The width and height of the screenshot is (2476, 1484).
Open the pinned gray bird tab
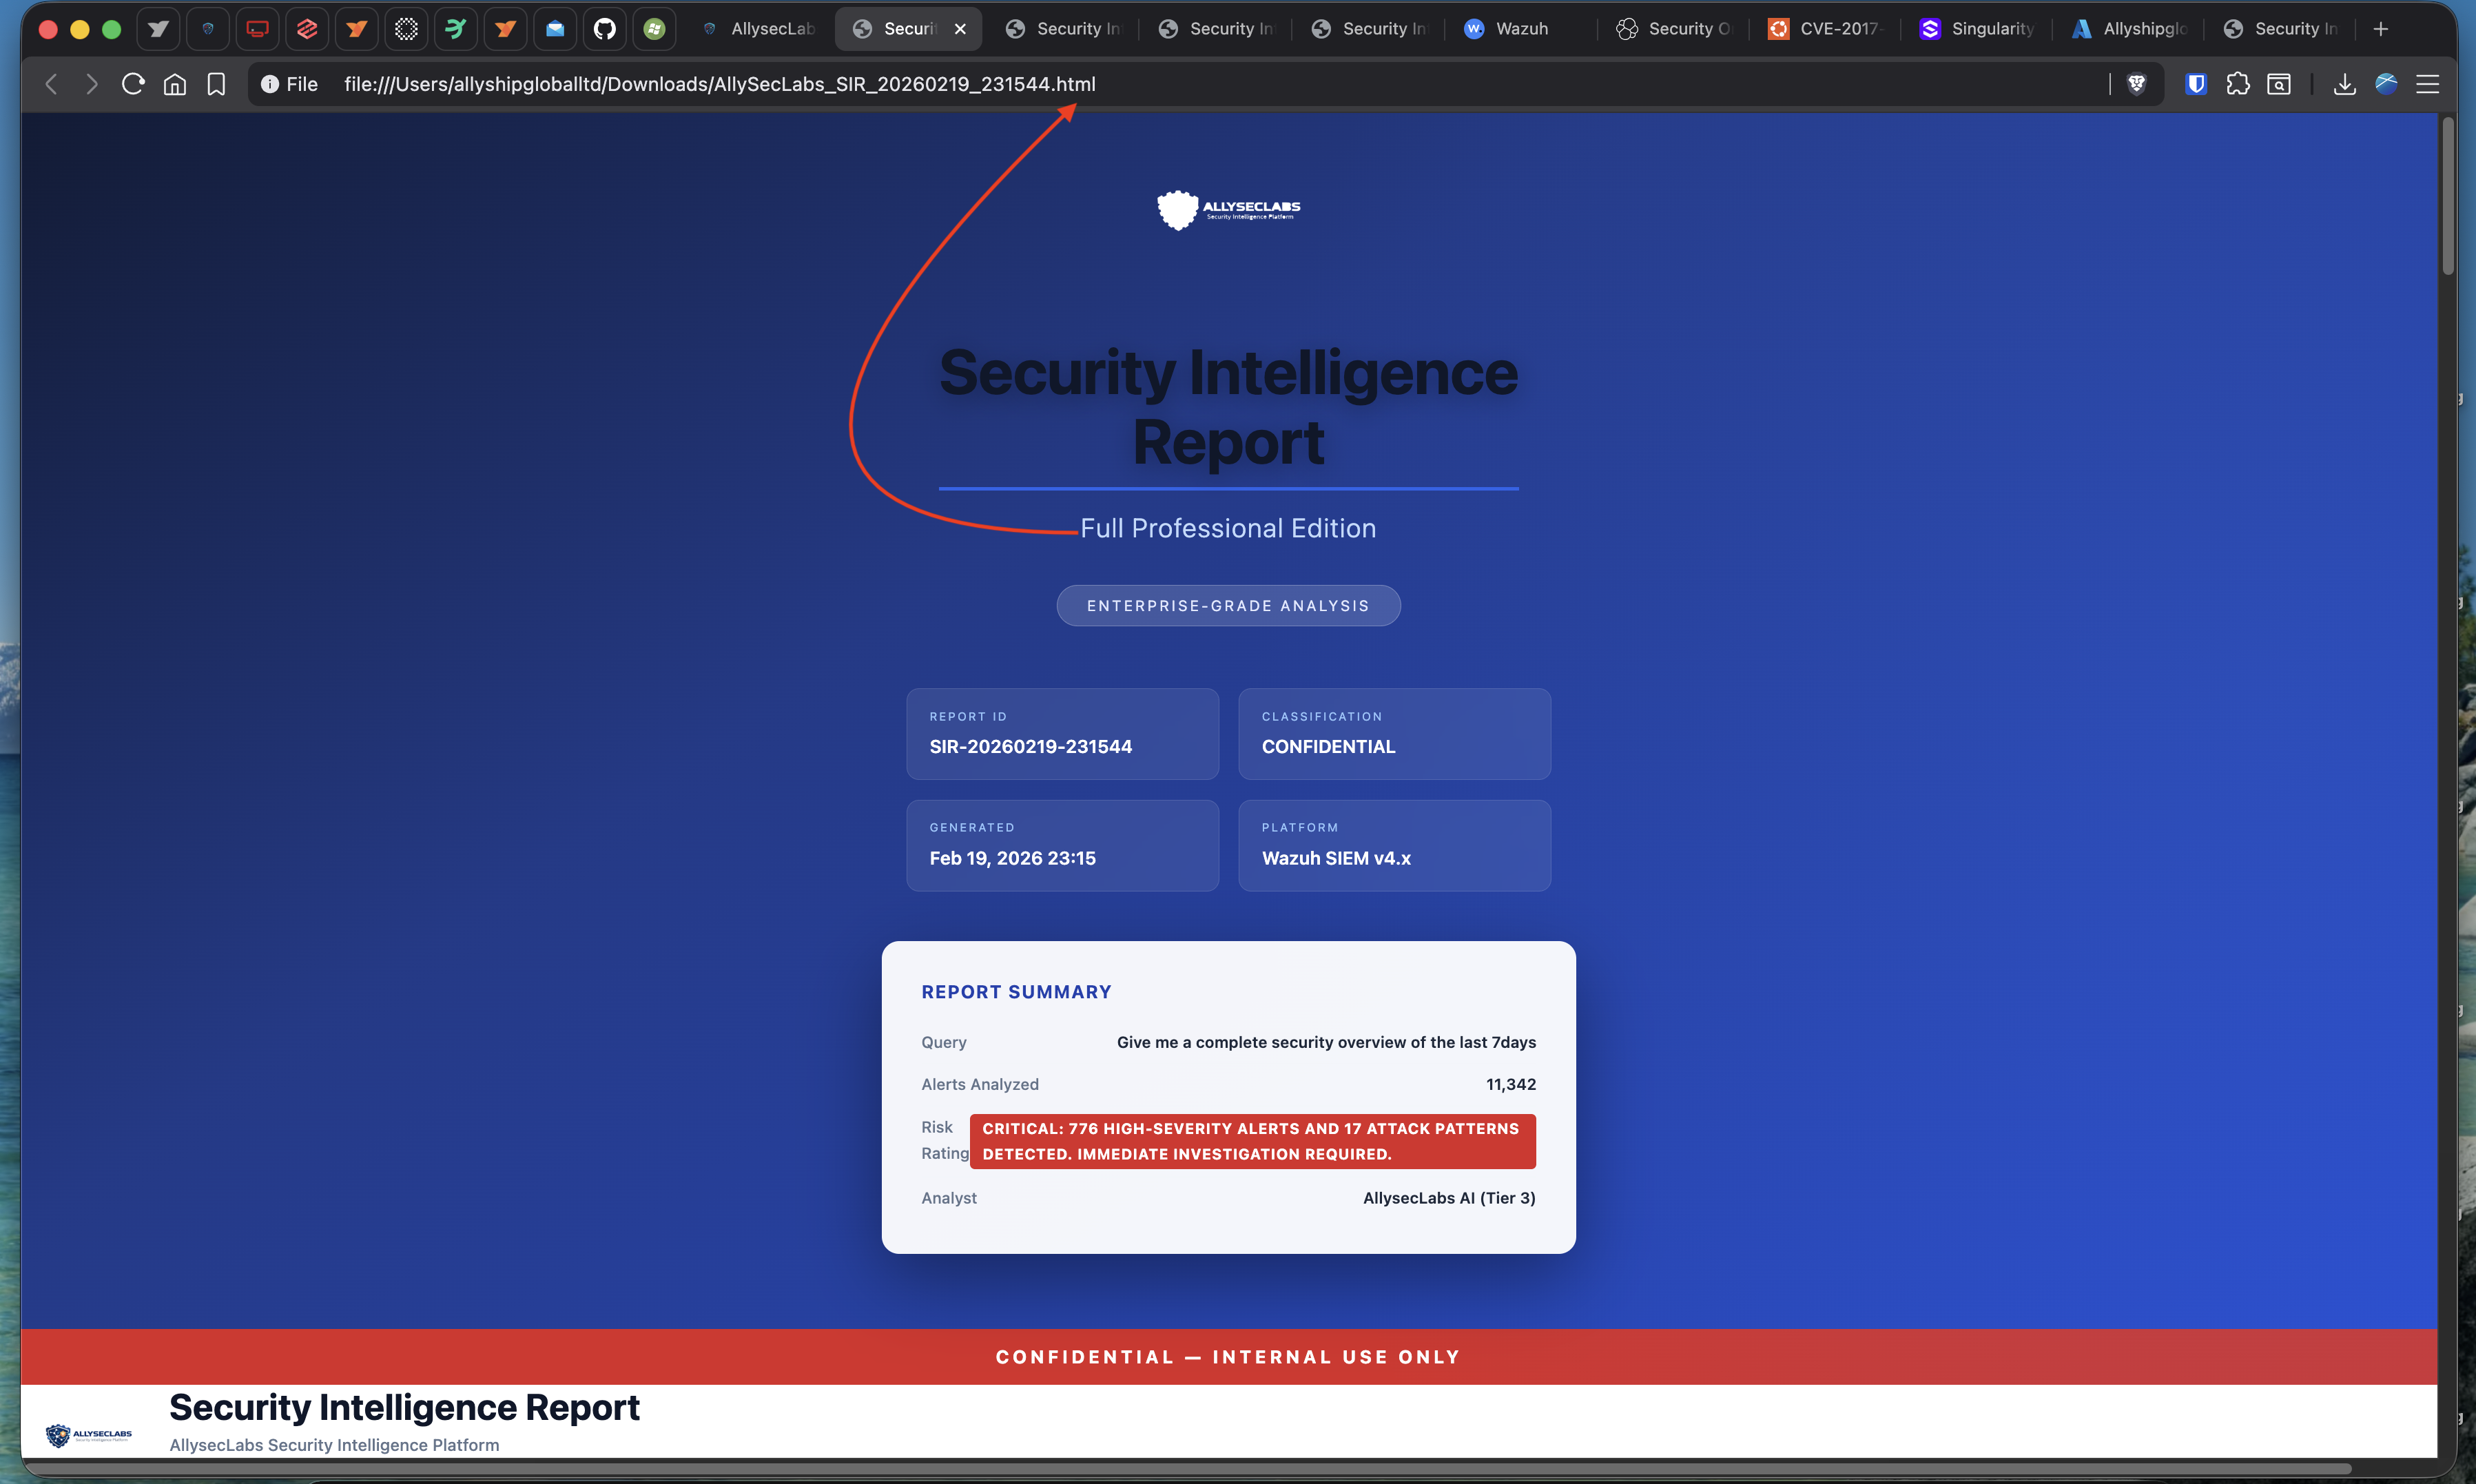click(x=158, y=29)
